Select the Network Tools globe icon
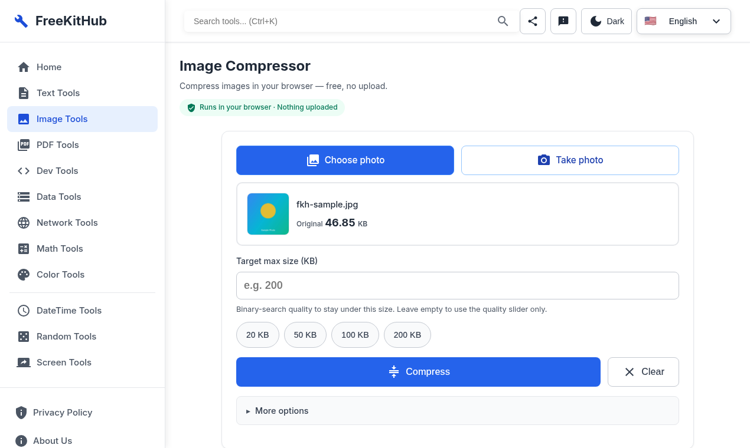 click(24, 223)
